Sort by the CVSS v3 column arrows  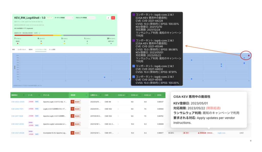pyautogui.click(x=140, y=95)
